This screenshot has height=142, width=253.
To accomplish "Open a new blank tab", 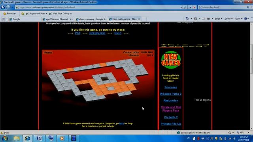I will tap(144, 19).
